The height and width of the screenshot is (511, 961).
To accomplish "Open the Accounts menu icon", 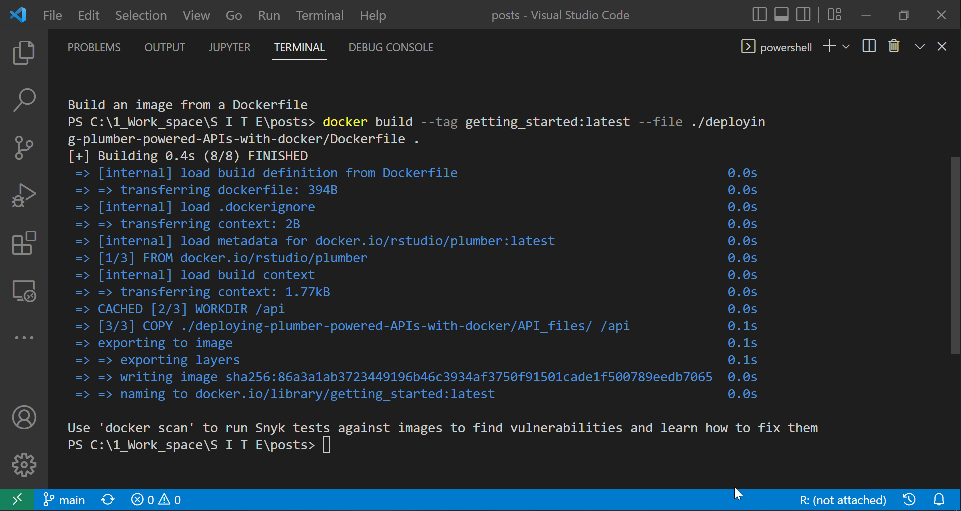I will pyautogui.click(x=24, y=418).
